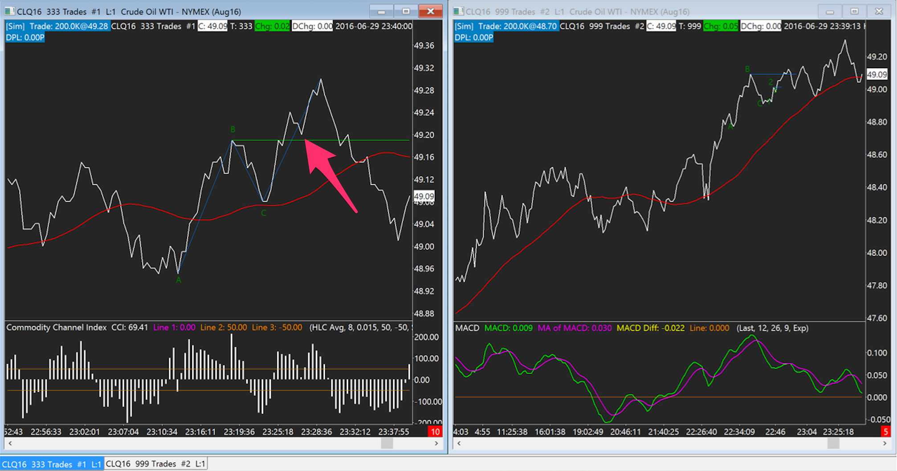
Task: Select the CLQ16 333 Trades #1 tab
Action: pyautogui.click(x=52, y=464)
